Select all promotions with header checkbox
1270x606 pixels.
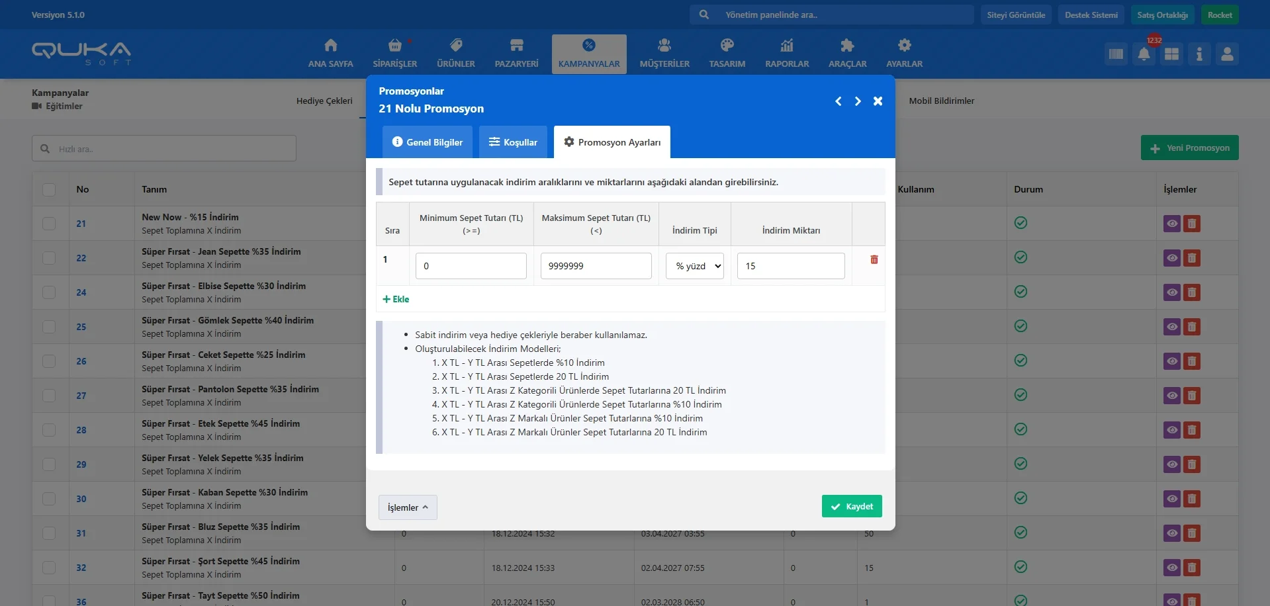coord(49,189)
